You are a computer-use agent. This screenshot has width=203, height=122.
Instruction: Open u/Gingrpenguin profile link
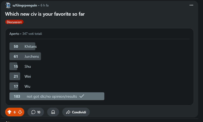(x=25, y=5)
